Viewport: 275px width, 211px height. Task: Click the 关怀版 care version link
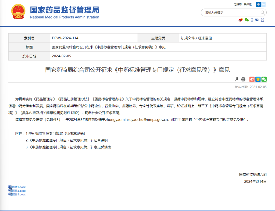(248, 4)
